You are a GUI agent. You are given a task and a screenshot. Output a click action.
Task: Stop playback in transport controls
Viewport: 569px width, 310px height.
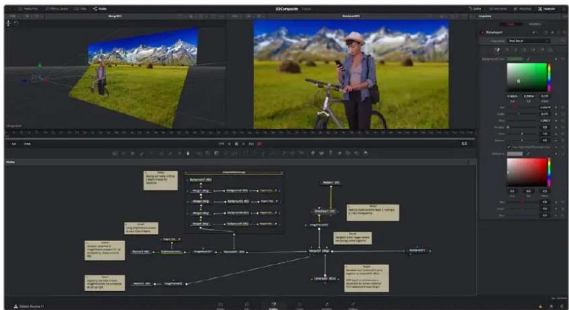pyautogui.click(x=236, y=144)
